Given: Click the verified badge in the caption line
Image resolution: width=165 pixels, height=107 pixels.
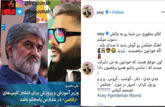Looking at the screenshot, I should pos(107,33).
